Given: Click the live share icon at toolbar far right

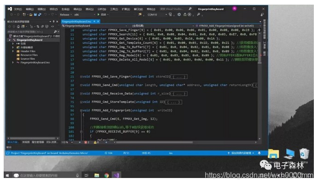Looking at the screenshot, I should coord(262,15).
